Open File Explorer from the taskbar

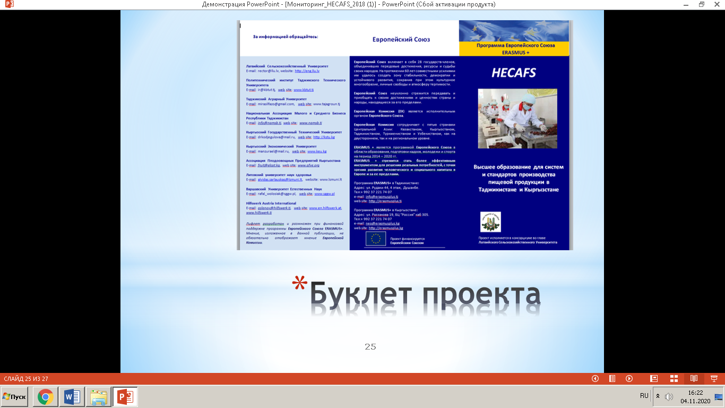pyautogui.click(x=99, y=397)
